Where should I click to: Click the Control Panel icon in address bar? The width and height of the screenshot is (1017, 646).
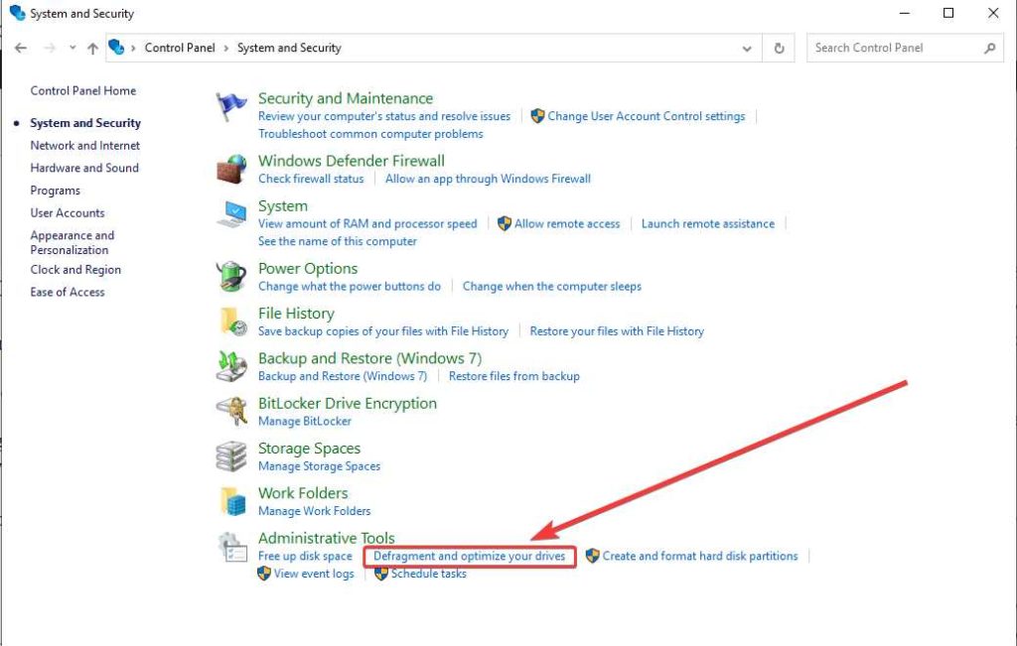tap(116, 48)
